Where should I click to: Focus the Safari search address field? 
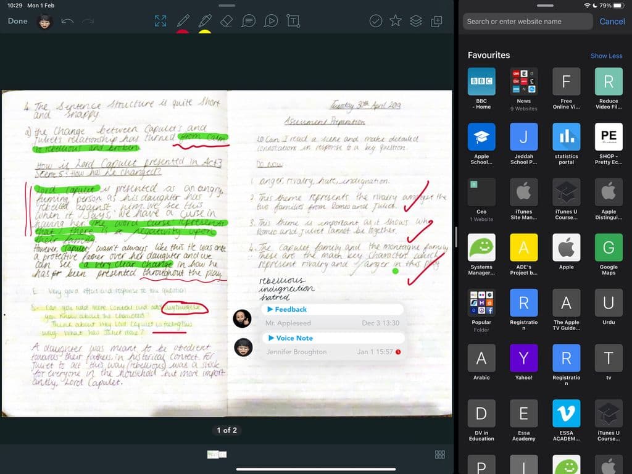pyautogui.click(x=528, y=21)
